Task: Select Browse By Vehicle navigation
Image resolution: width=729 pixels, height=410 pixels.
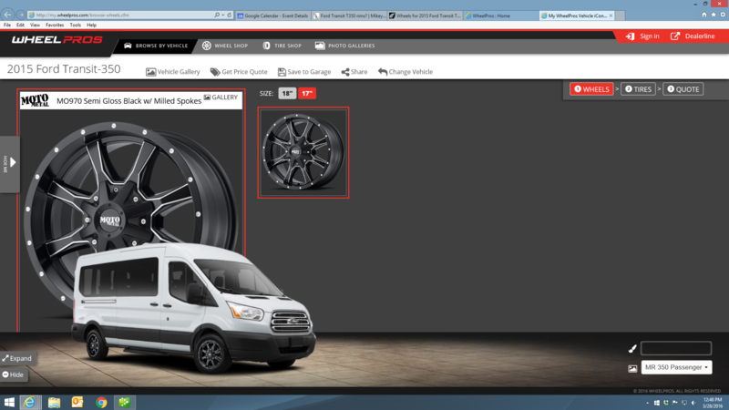Action: click(156, 46)
